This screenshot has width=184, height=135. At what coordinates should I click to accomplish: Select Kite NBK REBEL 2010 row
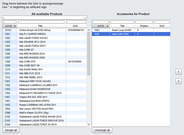(x=45, y=77)
